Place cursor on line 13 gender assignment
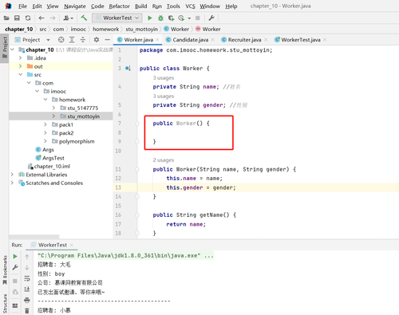 [201, 187]
